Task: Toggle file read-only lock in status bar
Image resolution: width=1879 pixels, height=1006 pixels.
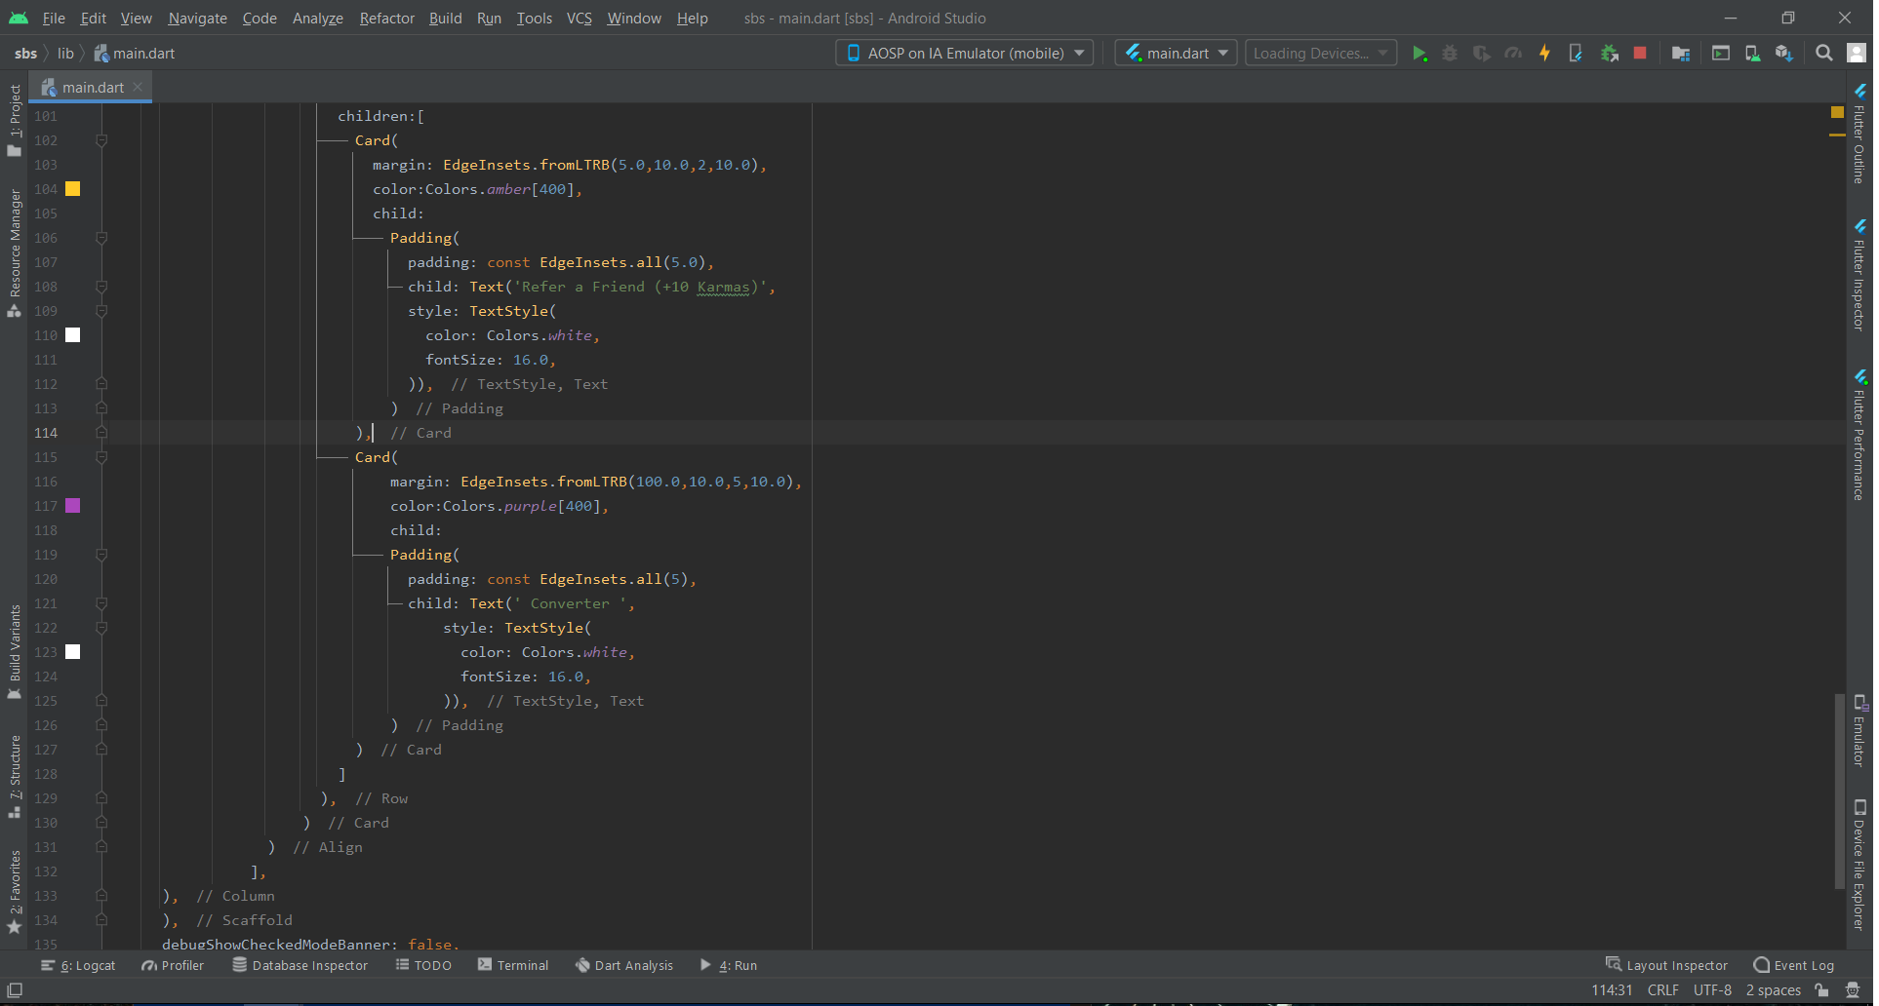Action: coord(1821,989)
